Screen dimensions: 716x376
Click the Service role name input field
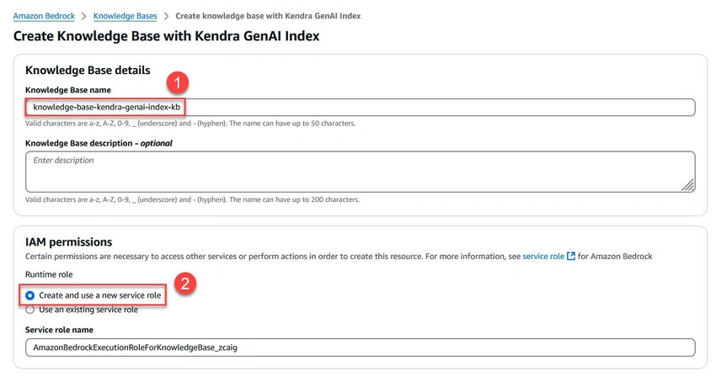[361, 347]
